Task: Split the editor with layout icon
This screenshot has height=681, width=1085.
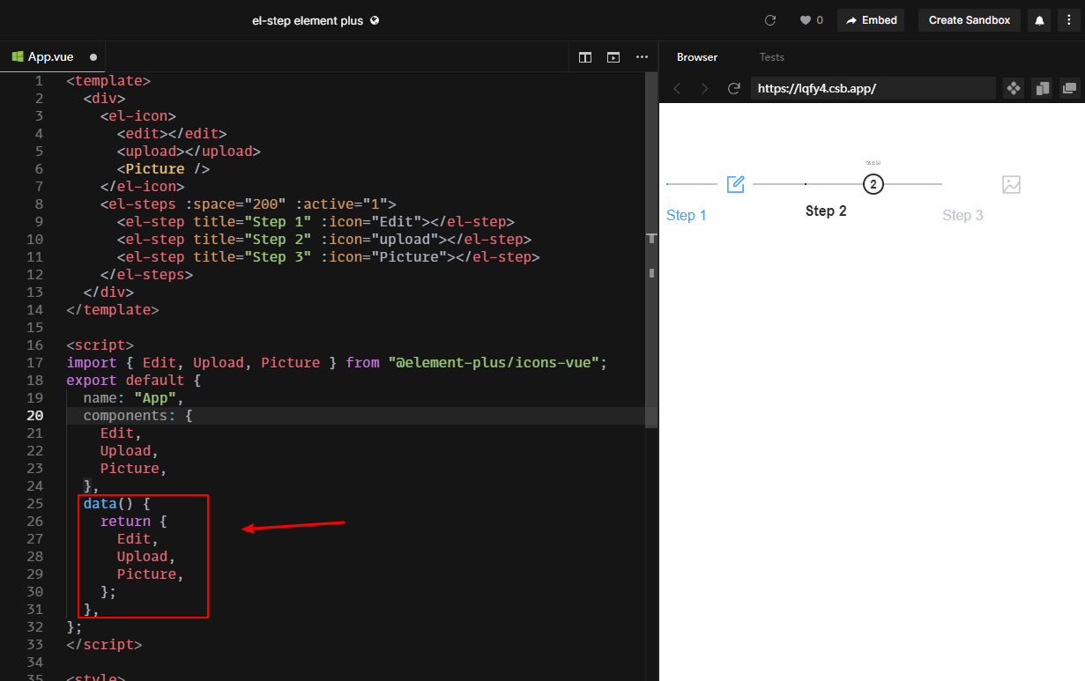Action: 585,57
